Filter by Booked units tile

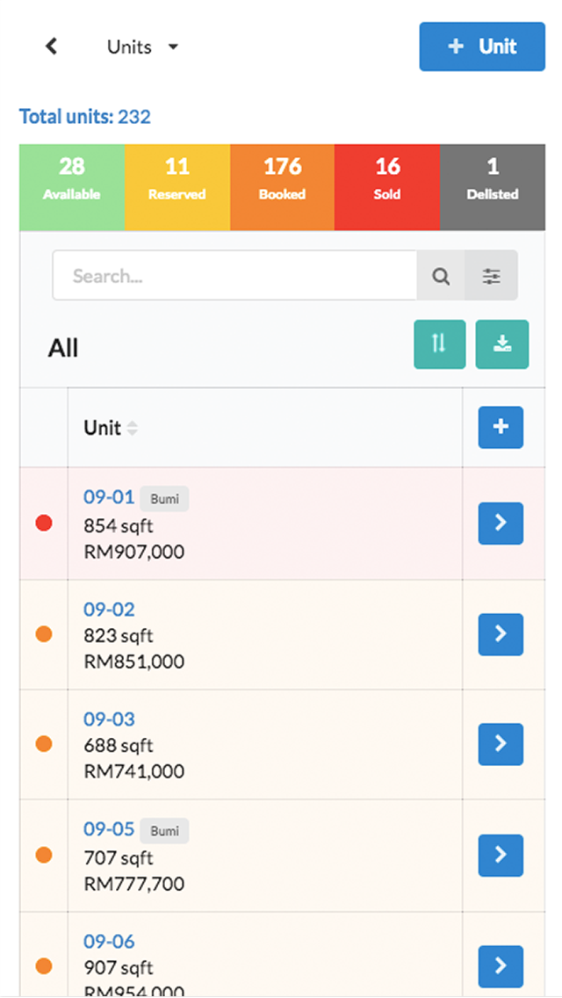coord(282,177)
